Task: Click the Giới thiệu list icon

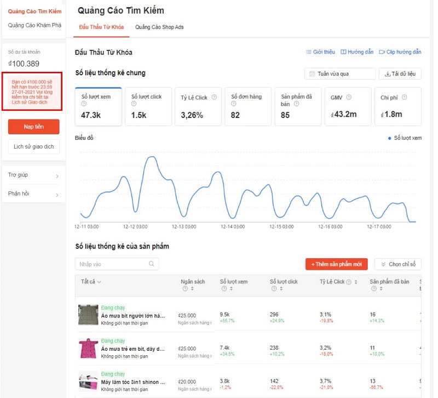Action: pos(308,52)
